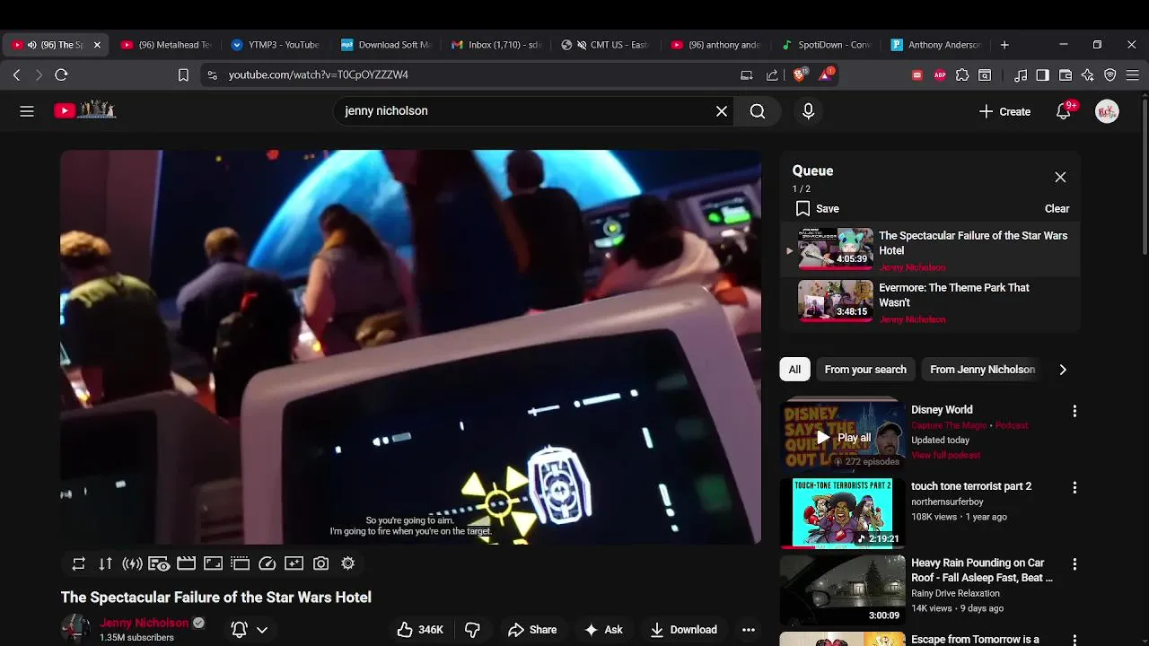
Task: Open enhancer settings gear below player
Action: point(347,563)
